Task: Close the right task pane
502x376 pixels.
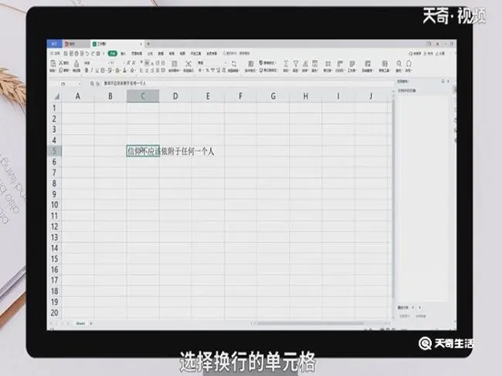Action: tap(448, 82)
